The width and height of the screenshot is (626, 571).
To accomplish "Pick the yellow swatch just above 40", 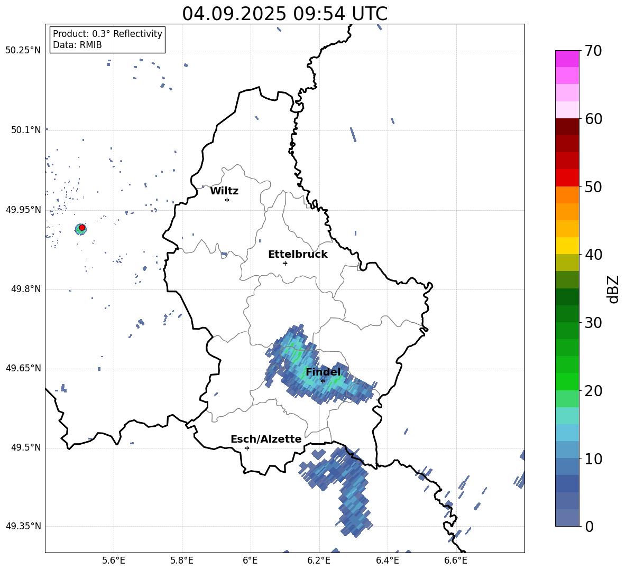I will [x=567, y=246].
